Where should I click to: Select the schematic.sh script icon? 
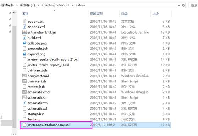pyautogui.click(x=24, y=97)
